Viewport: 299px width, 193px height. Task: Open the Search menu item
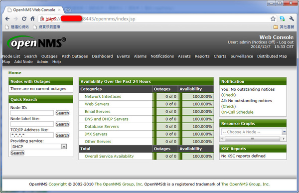31,56
